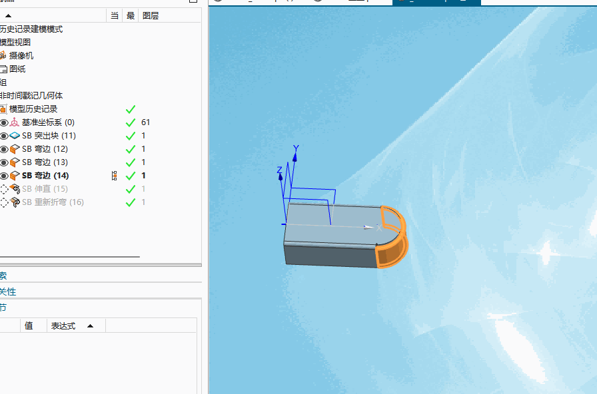Click layer value 61 on 基准坐标系 row

[x=145, y=122]
